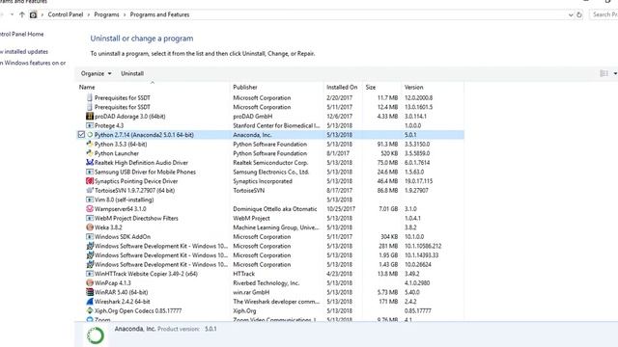Select the Weka 3.8.2 entry name

coord(108,227)
